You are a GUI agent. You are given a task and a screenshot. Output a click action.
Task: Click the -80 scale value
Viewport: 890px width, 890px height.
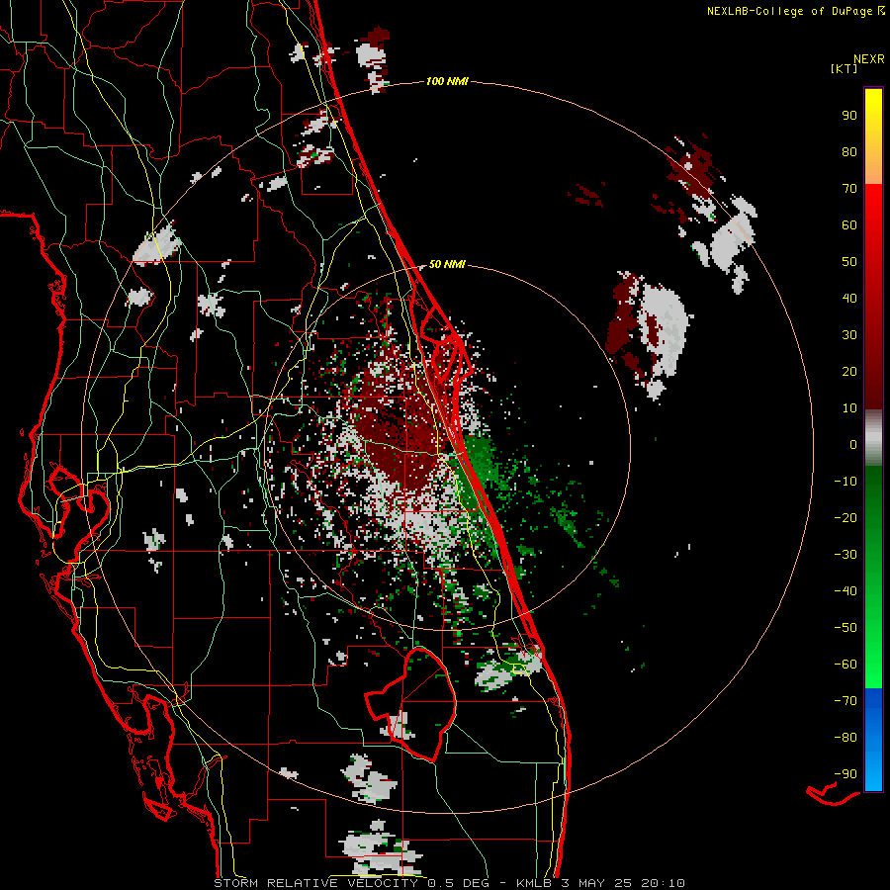point(845,738)
